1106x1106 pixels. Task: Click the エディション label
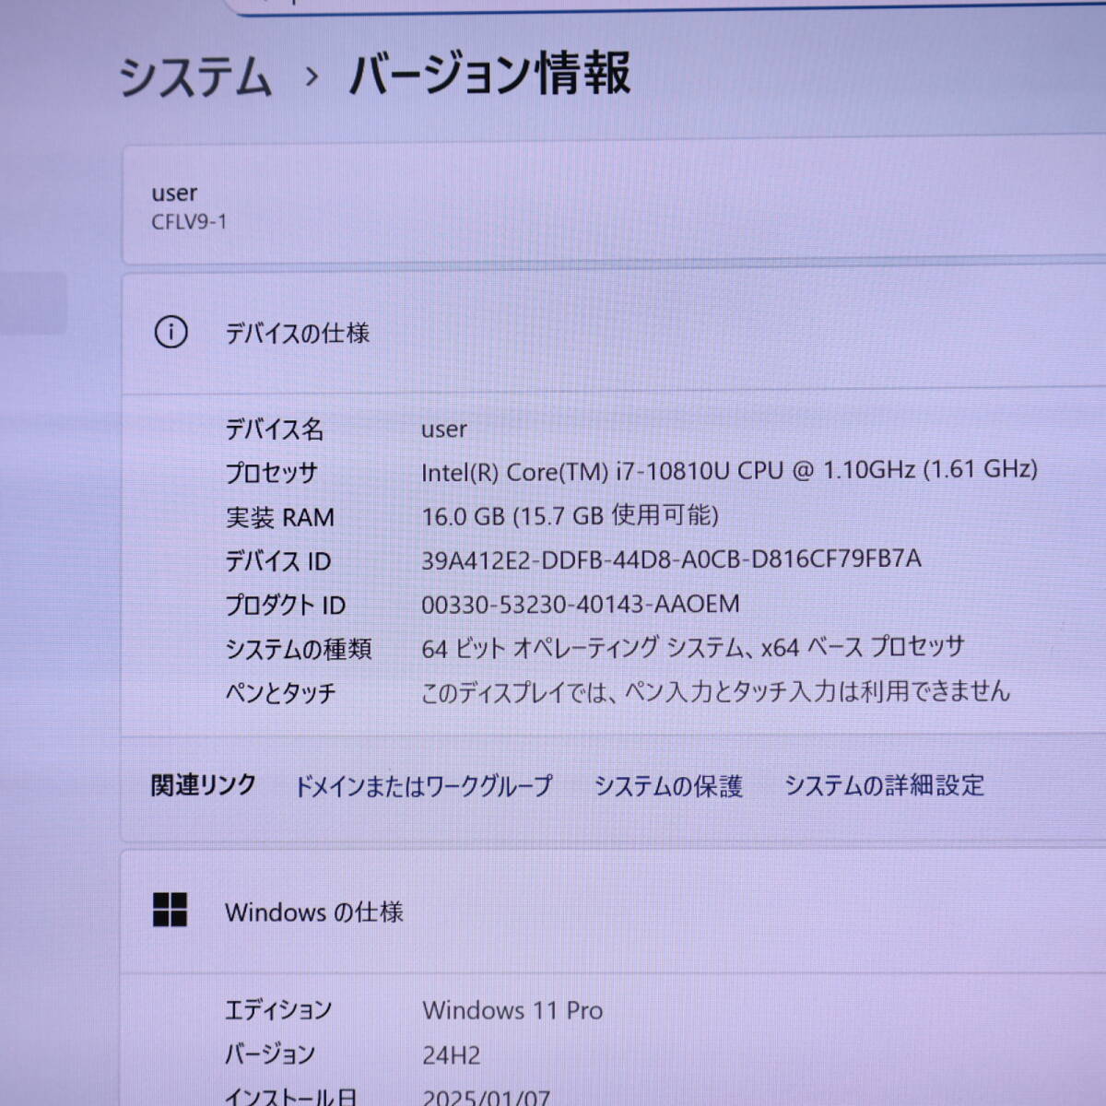[278, 1010]
